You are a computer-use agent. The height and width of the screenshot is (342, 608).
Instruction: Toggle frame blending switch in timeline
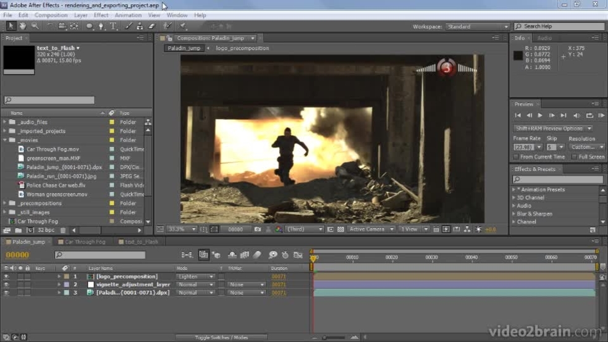point(244,254)
